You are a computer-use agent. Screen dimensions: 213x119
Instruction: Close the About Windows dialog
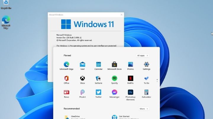[122, 15]
